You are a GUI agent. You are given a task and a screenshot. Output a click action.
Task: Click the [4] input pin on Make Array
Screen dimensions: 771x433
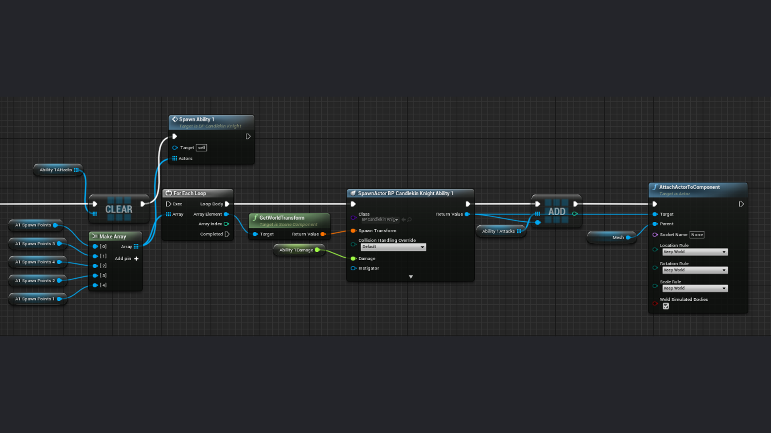pos(95,285)
